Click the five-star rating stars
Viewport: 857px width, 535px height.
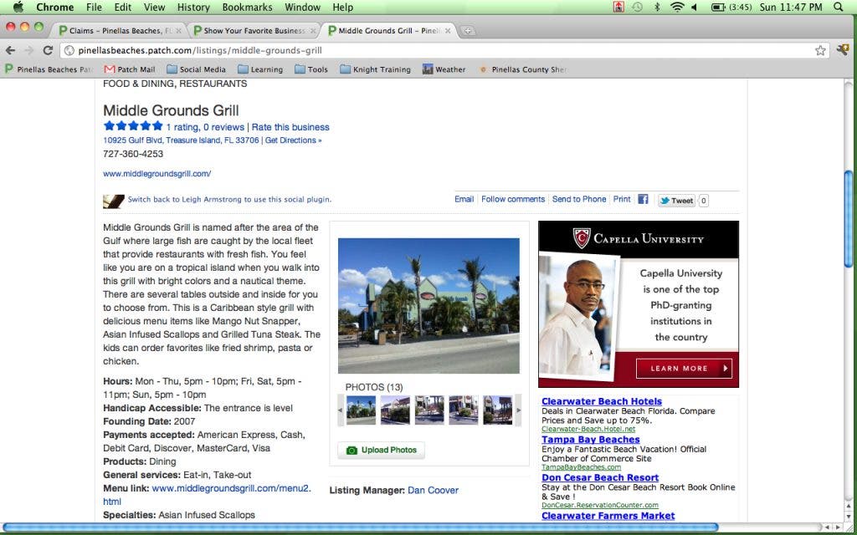pyautogui.click(x=133, y=126)
